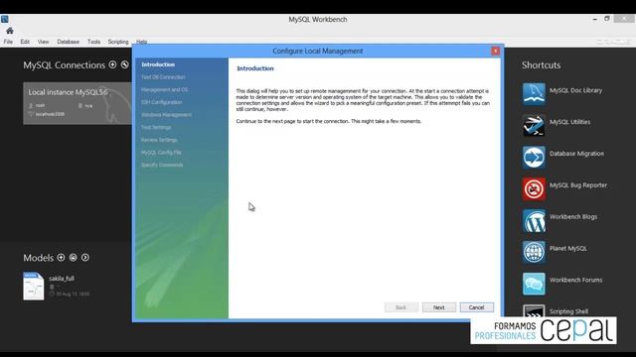The height and width of the screenshot is (357, 636).
Task: Click the Home tab icon in Workbench
Action: (10, 31)
